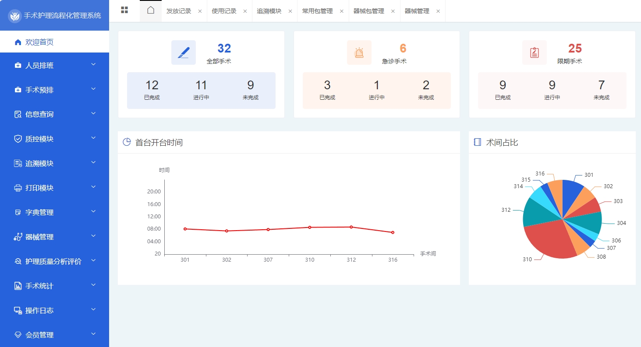Viewport: 641px width, 347px height.
Task: Click the line chart point for room 301
Action: point(185,229)
